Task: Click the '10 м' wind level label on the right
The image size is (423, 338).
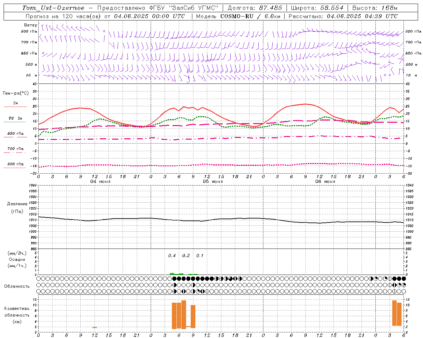Action: tap(411, 75)
